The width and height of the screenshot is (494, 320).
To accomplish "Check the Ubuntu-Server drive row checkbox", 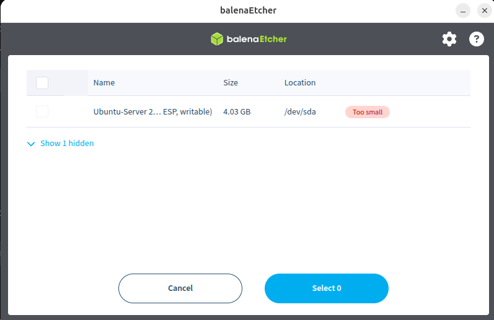I will point(42,111).
